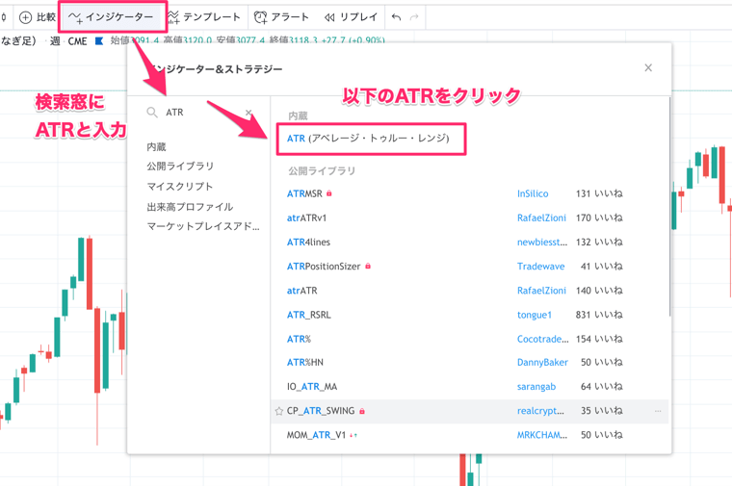Click the blue flag icon after CME

pyautogui.click(x=99, y=41)
